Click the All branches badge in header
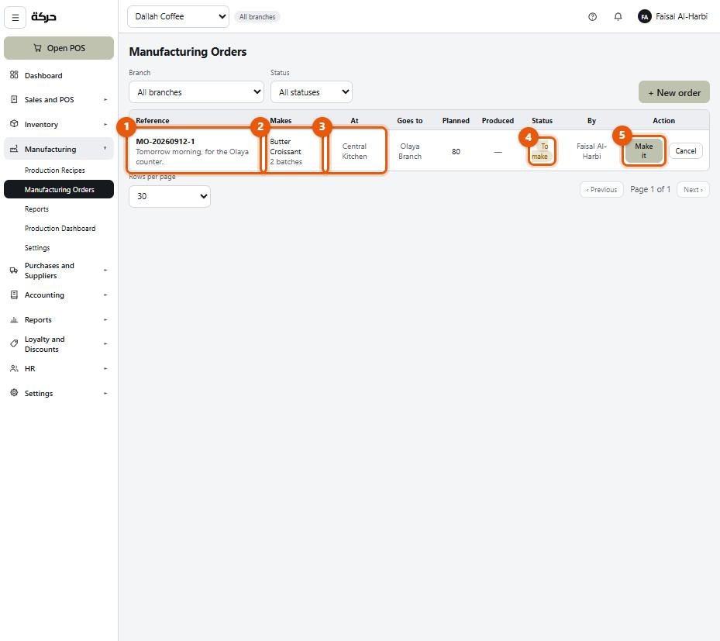Screen dimensions: 720x641 click(x=257, y=17)
